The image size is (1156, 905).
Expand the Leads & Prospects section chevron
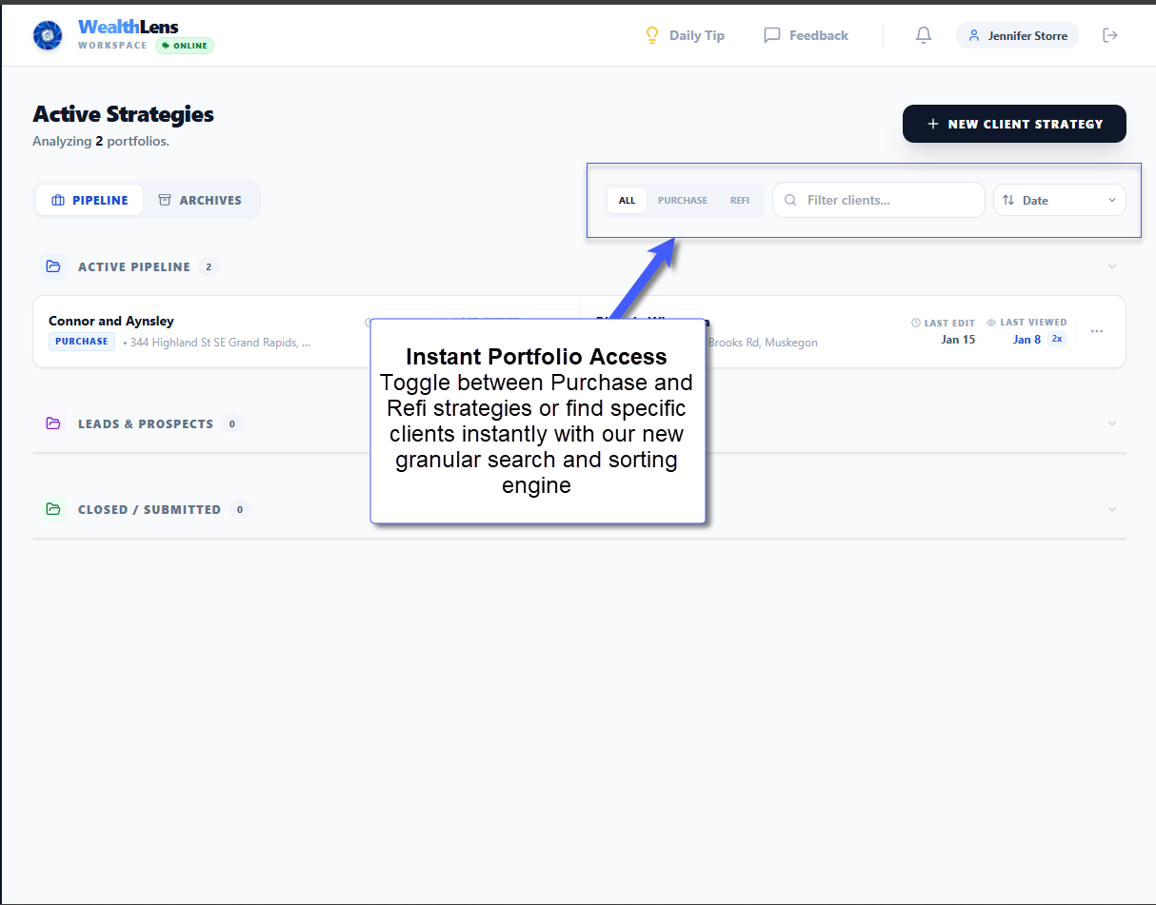coord(1112,423)
